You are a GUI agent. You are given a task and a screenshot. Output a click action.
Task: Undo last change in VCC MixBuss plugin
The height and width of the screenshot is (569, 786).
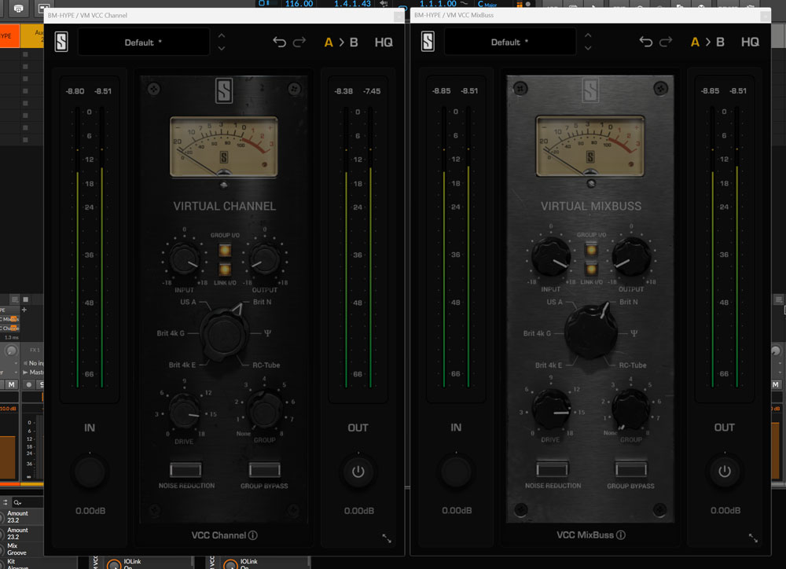tap(646, 42)
